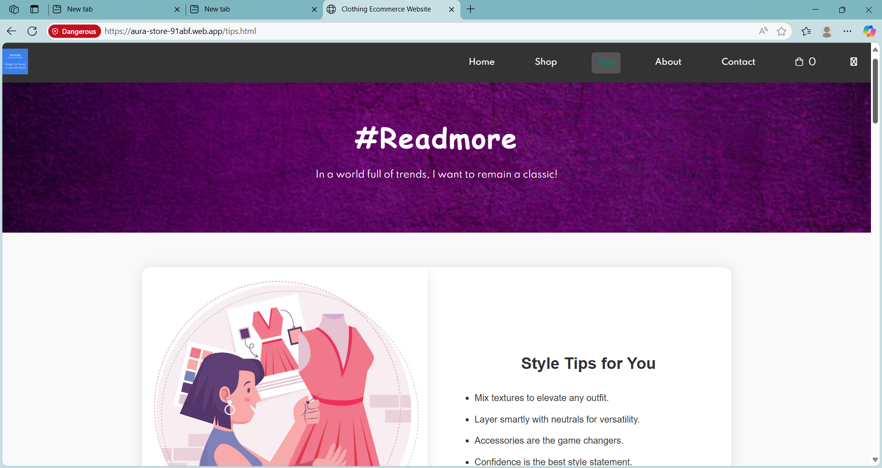Viewport: 882px width, 468px height.
Task: Toggle the vertical tabs icon
Action: (x=34, y=9)
